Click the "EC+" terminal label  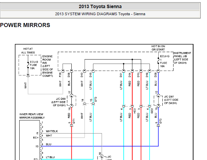click(36, 138)
